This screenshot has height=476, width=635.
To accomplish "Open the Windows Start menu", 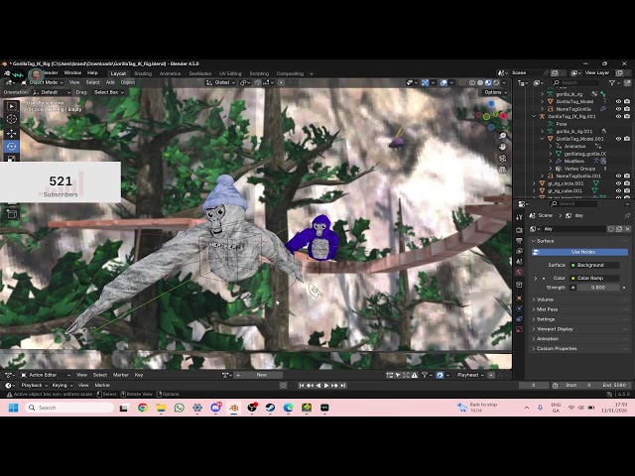I will 13,408.
